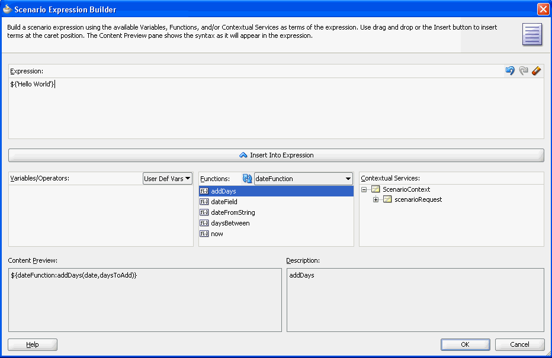Click the Java cup icon in the title bar
This screenshot has height=358, width=552.
click(7, 9)
